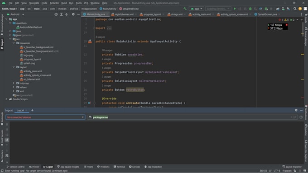The height and width of the screenshot is (173, 308).
Task: Click the Search Everywhere magnifier icon
Action: tap(295, 9)
